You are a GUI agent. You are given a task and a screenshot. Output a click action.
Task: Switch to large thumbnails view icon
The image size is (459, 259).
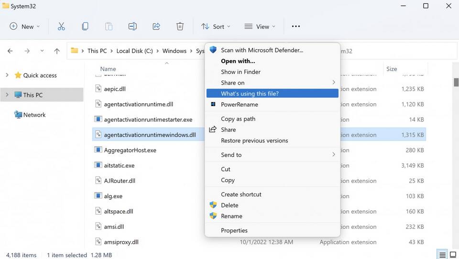coord(452,255)
